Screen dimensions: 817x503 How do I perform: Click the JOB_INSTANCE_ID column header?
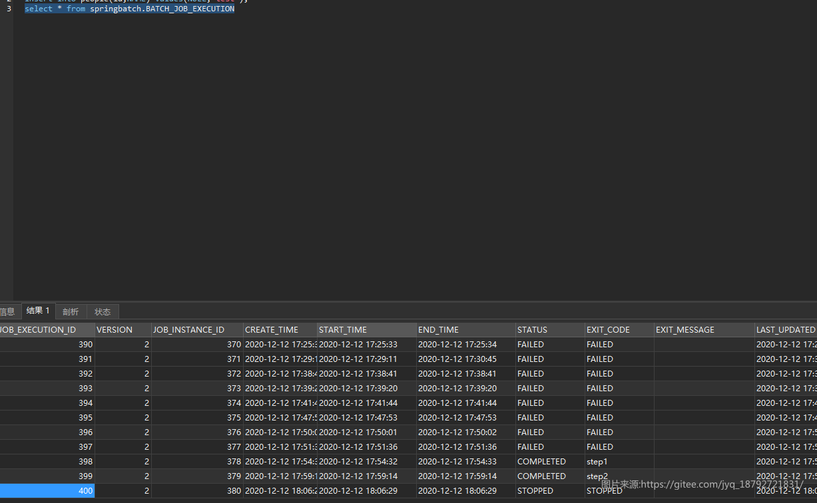[198, 330]
